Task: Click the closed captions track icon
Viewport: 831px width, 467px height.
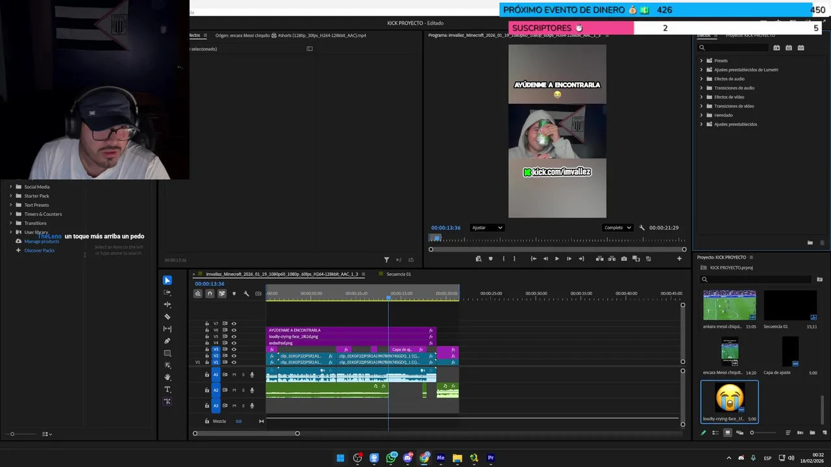Action: click(x=258, y=294)
